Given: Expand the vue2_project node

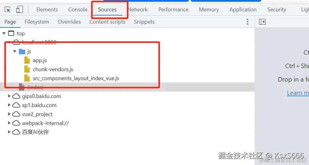Looking at the screenshot, I should coord(9,114).
